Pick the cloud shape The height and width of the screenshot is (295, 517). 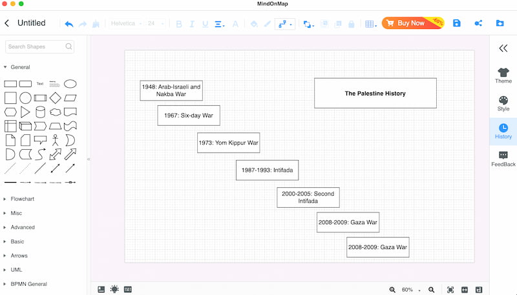pyautogui.click(x=55, y=112)
